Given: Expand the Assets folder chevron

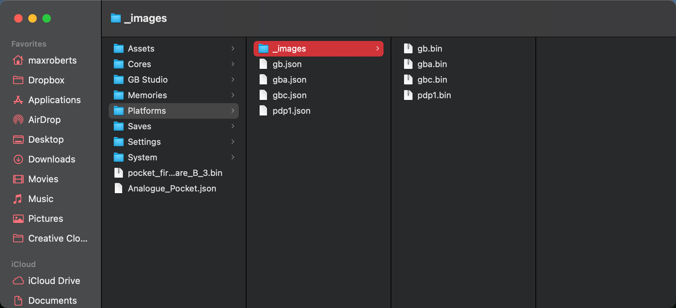Looking at the screenshot, I should coord(233,48).
